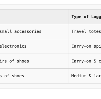
Task: Click the gray strip above the table
Action: point(50,7)
